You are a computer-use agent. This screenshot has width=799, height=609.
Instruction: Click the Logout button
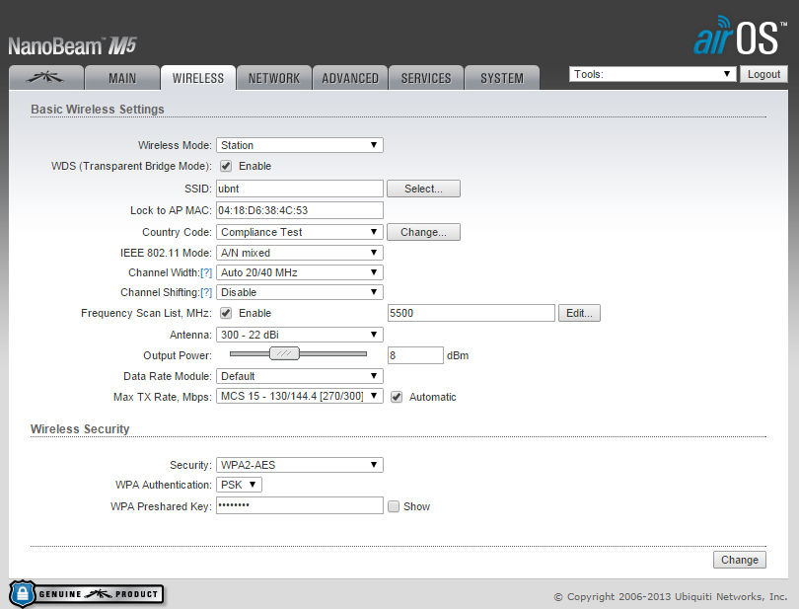[x=763, y=74]
